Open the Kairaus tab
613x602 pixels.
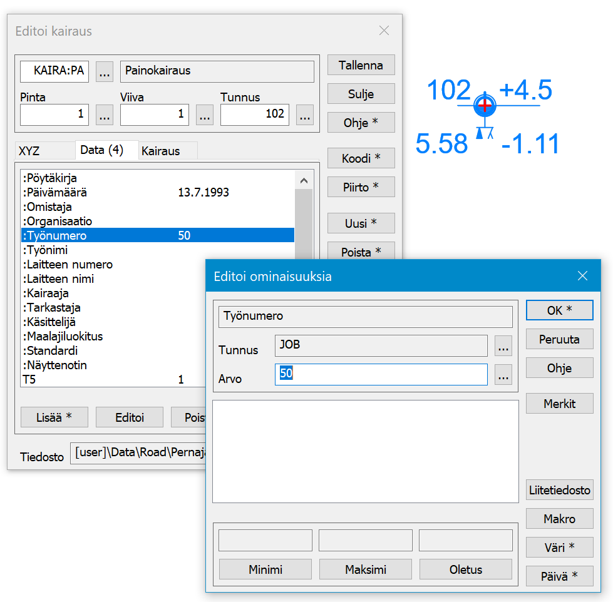161,151
